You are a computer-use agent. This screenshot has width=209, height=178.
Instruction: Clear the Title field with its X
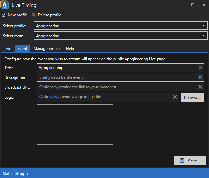pyautogui.click(x=200, y=68)
